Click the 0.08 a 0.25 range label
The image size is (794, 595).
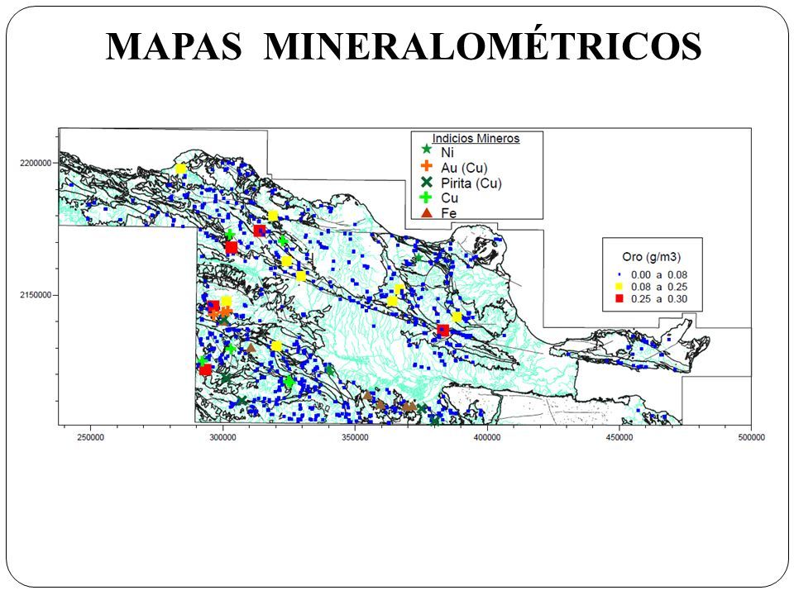click(x=659, y=287)
